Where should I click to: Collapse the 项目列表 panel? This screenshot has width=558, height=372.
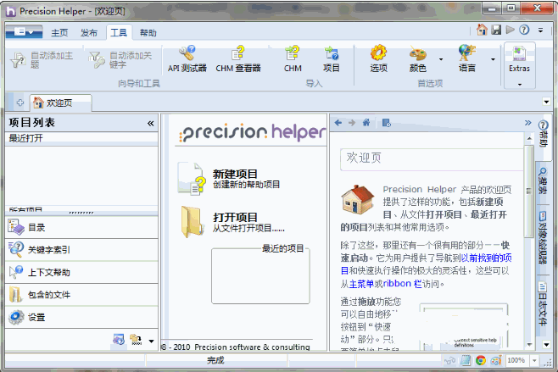tap(151, 124)
